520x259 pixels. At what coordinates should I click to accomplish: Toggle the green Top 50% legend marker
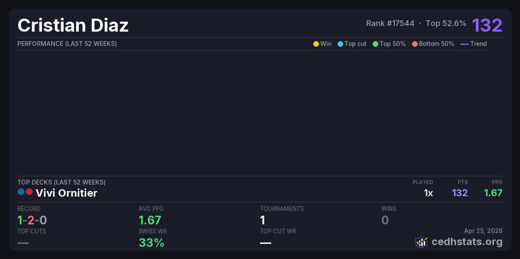point(375,44)
